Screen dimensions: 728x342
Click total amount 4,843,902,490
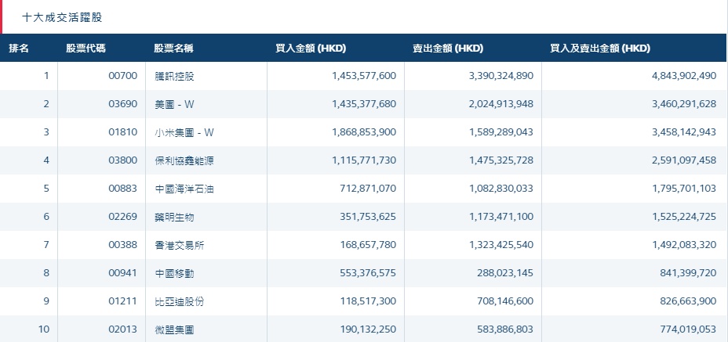(684, 76)
